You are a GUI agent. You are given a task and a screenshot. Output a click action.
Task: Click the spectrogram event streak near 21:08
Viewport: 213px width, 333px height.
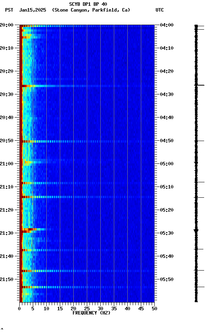click(x=87, y=183)
